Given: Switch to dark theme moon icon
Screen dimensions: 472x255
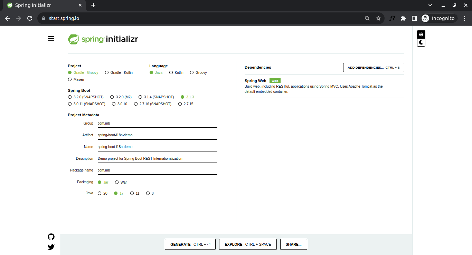Looking at the screenshot, I should pyautogui.click(x=421, y=42).
